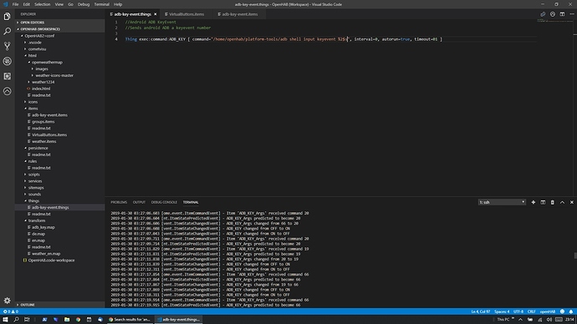577x324 pixels.
Task: Open the Manage gear icon
Action: click(x=7, y=301)
